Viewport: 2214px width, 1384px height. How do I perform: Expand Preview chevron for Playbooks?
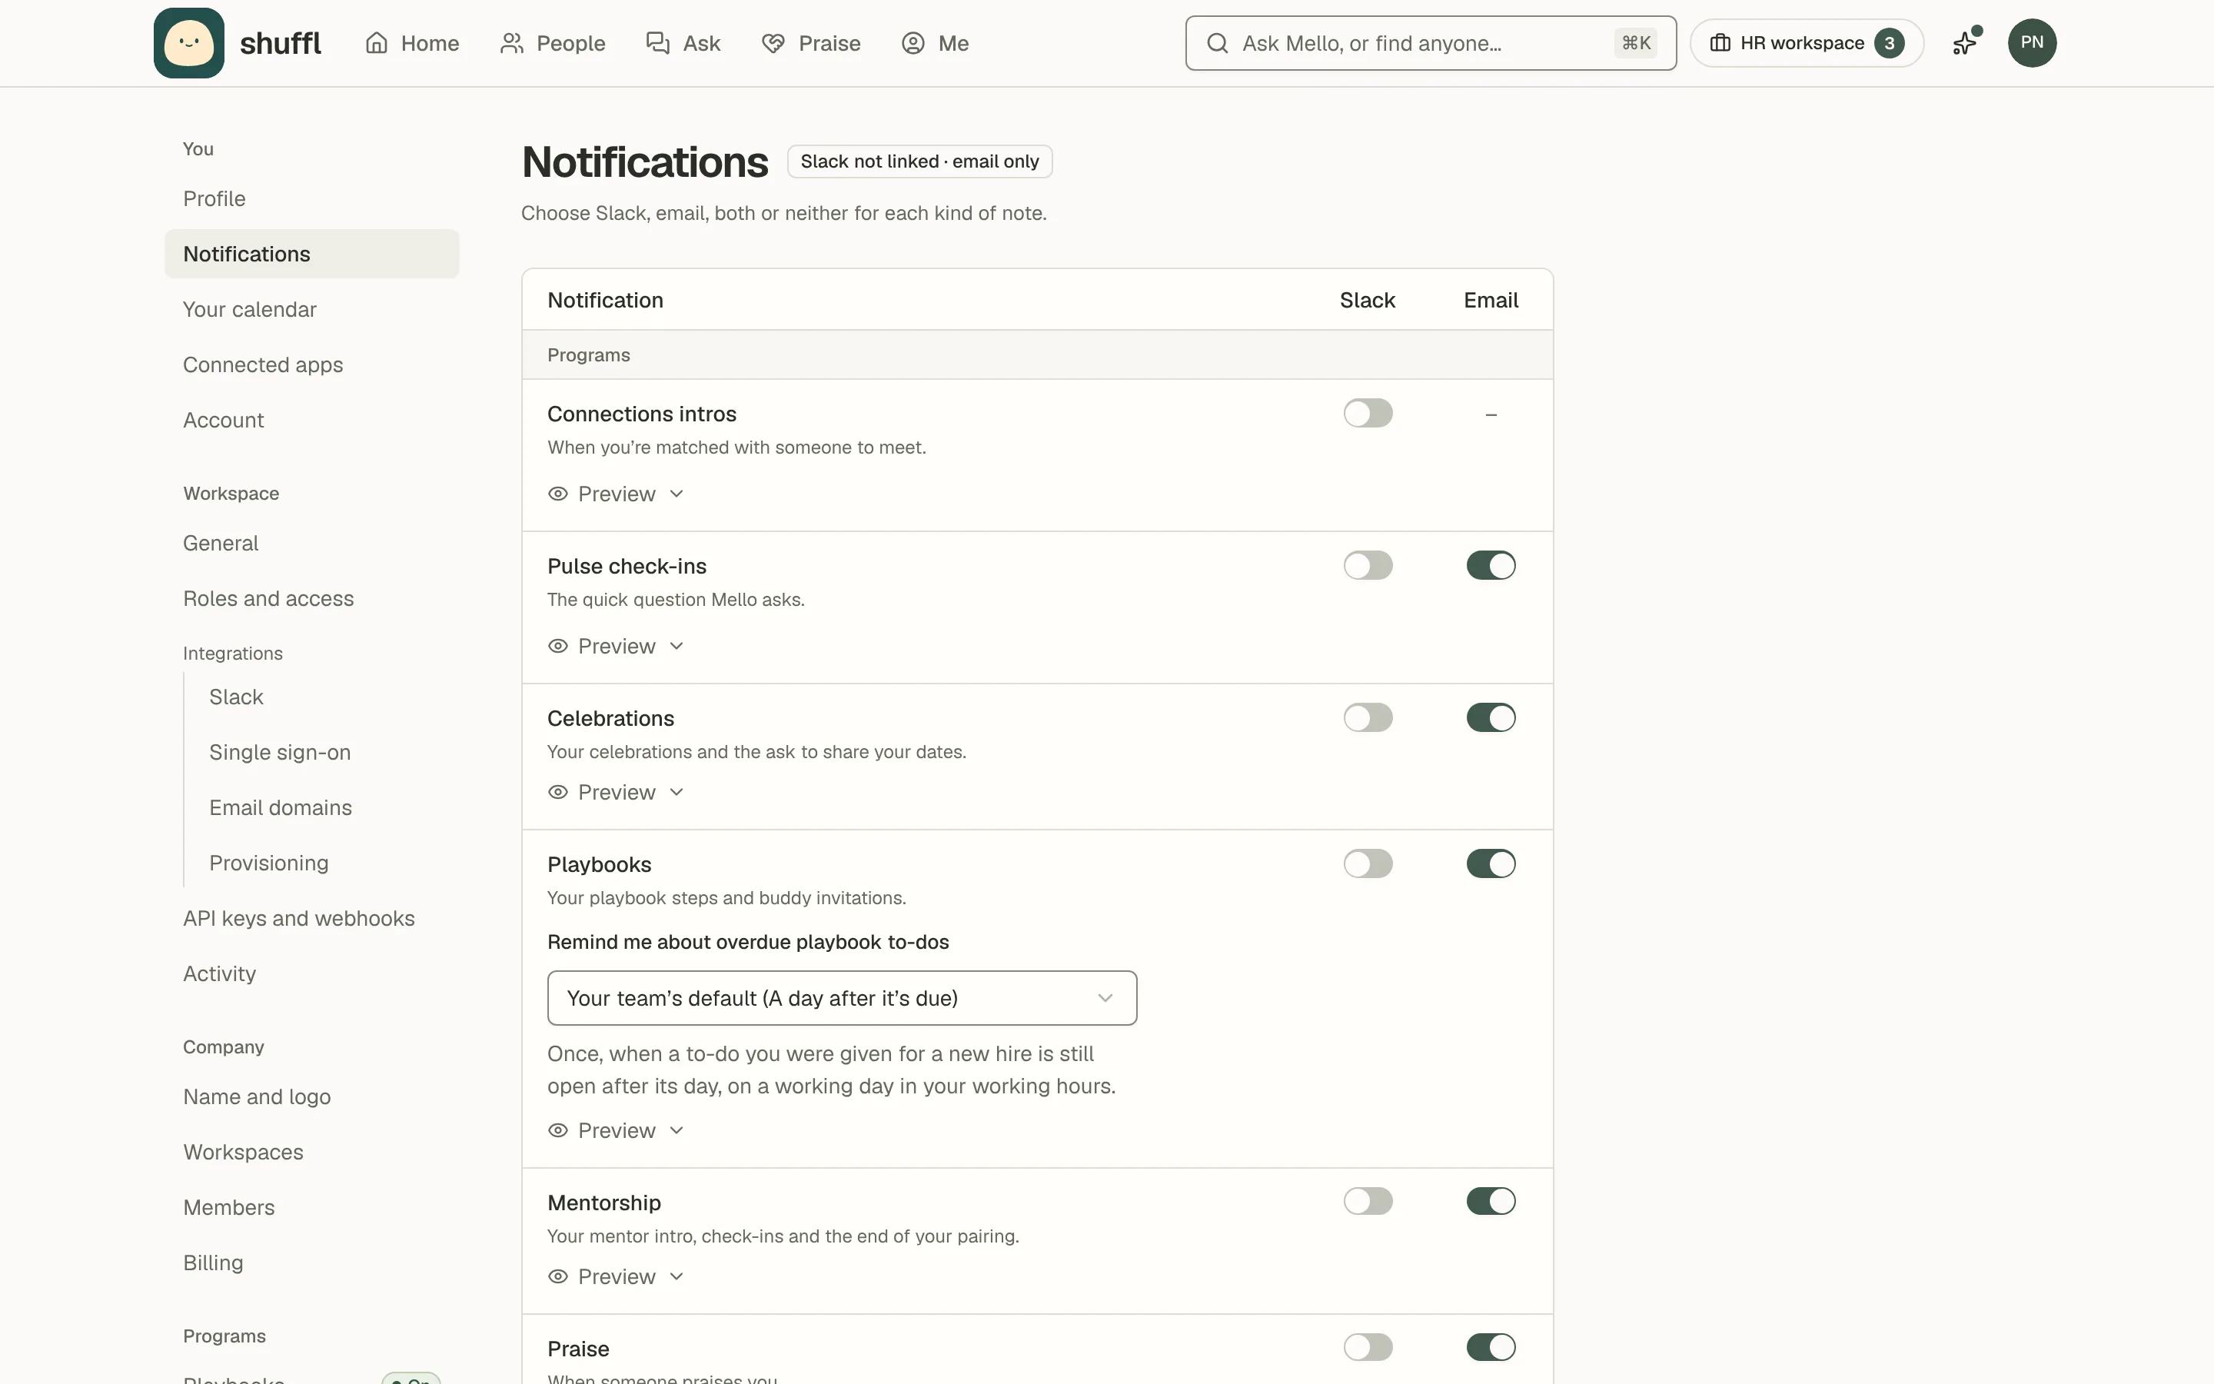(x=677, y=1130)
